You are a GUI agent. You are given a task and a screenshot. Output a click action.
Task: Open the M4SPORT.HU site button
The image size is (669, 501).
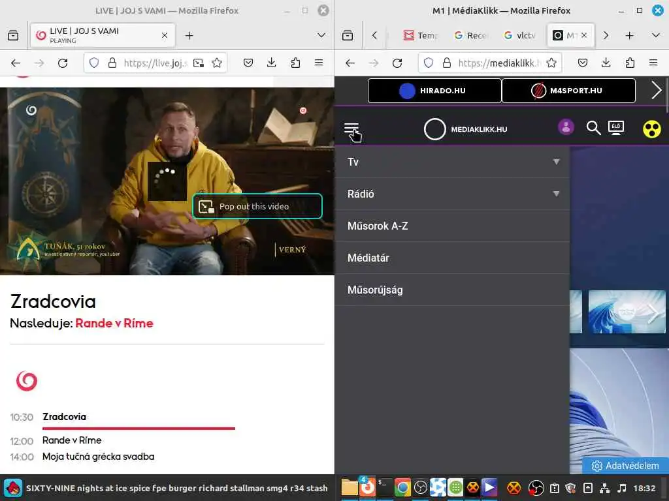[568, 90]
